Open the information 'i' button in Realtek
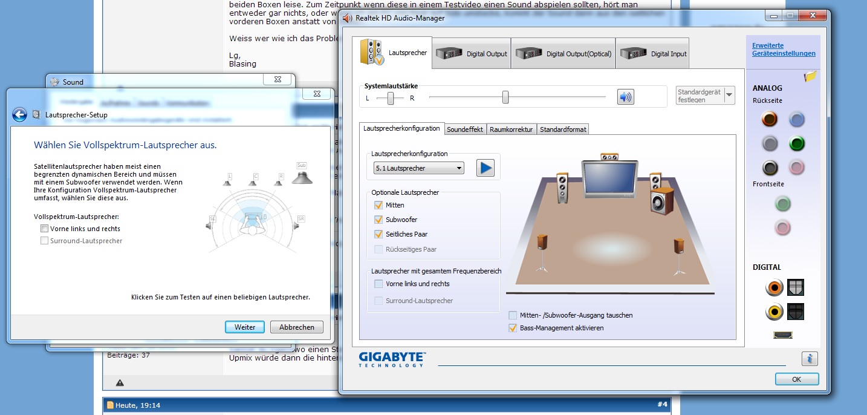 810,358
